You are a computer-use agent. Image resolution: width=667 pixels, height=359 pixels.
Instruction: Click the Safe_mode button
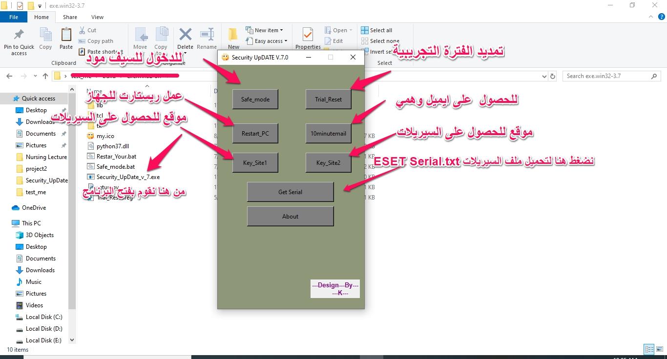(255, 99)
